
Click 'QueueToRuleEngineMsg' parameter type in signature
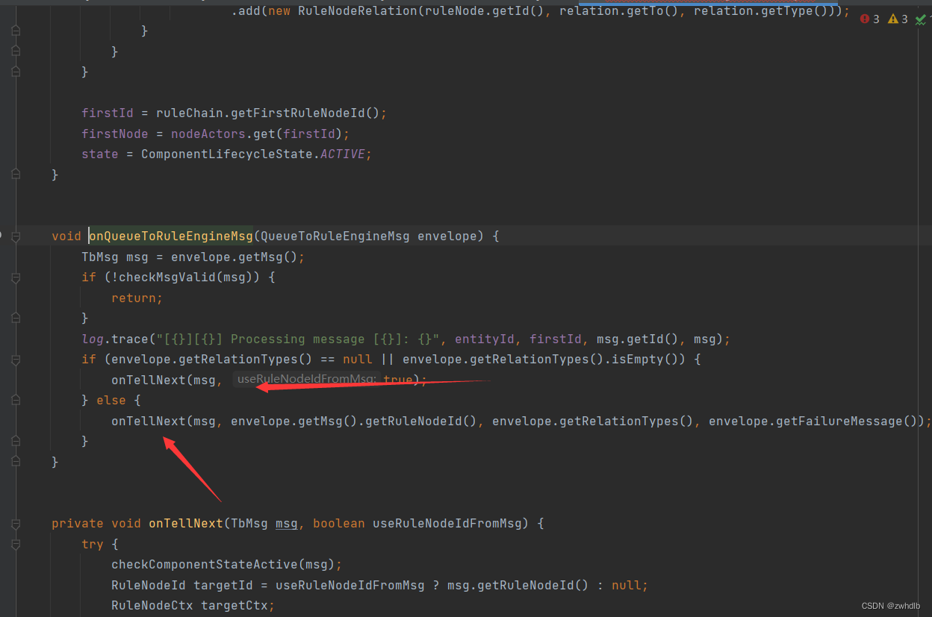335,237
